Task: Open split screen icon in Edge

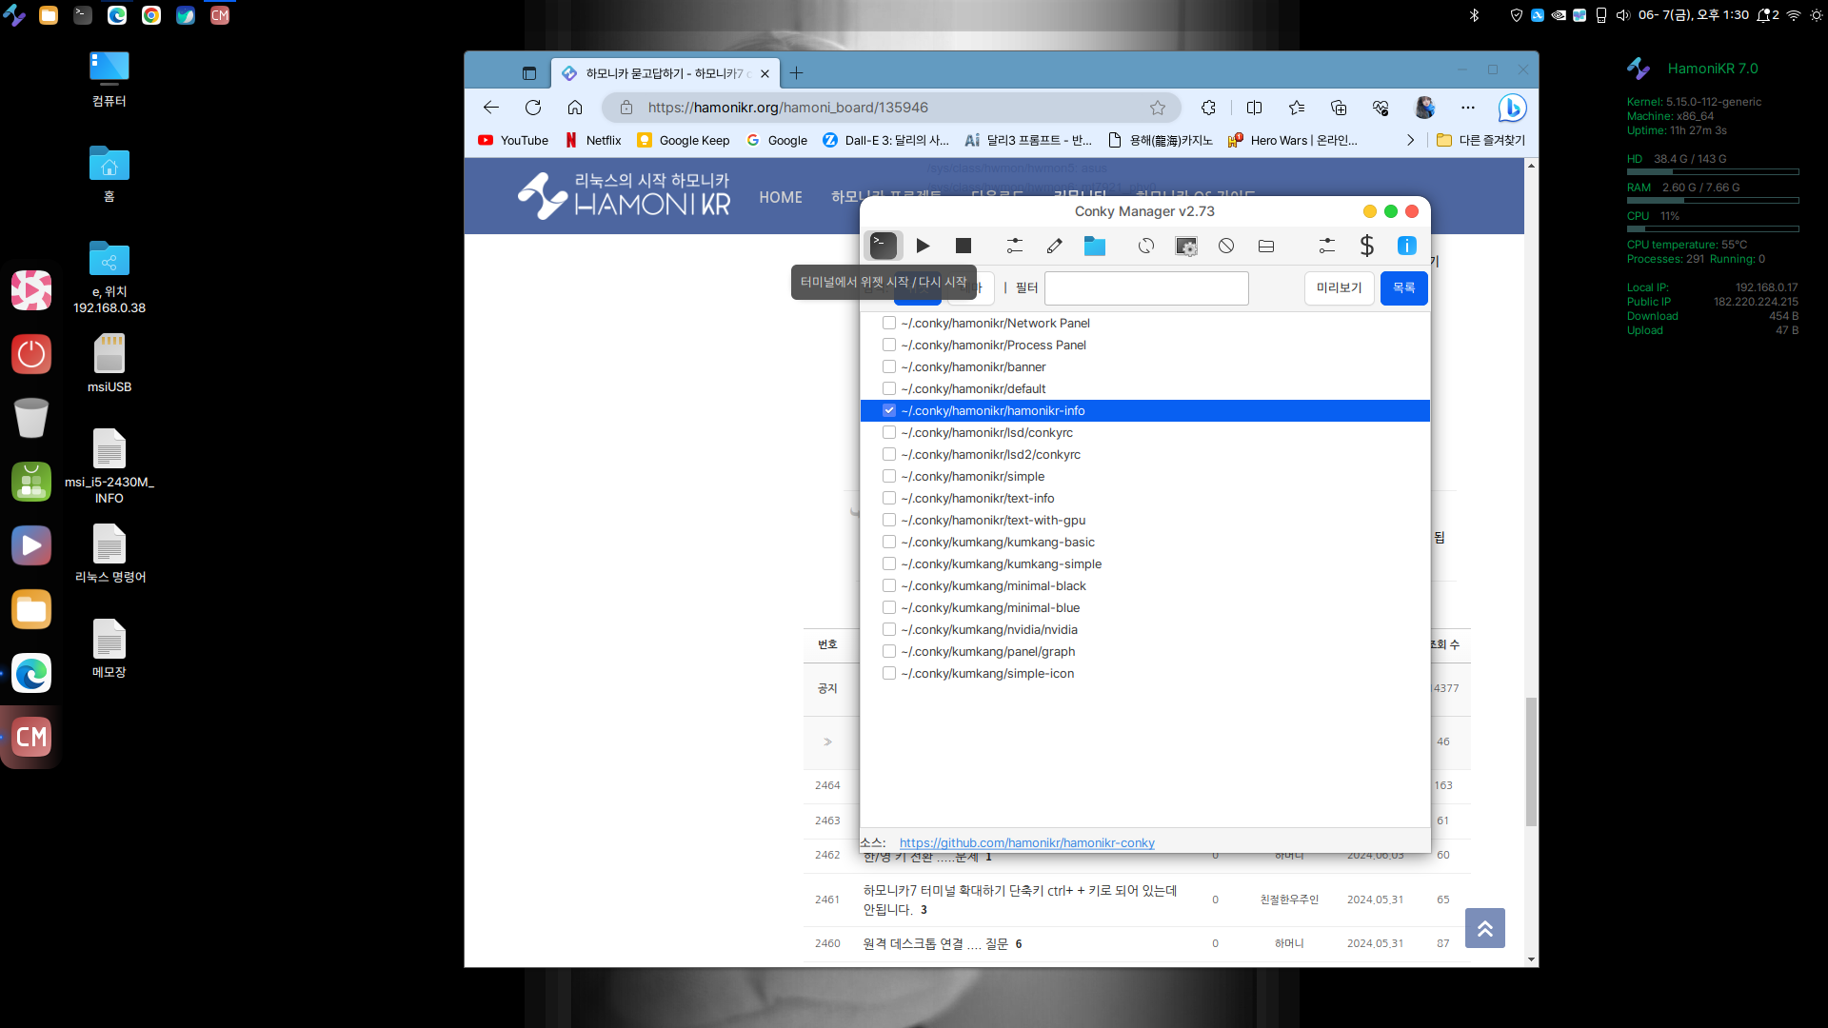Action: (x=1255, y=108)
